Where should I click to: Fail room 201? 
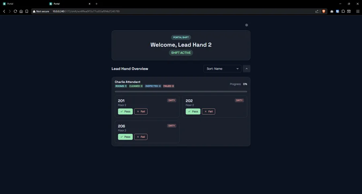(x=141, y=111)
